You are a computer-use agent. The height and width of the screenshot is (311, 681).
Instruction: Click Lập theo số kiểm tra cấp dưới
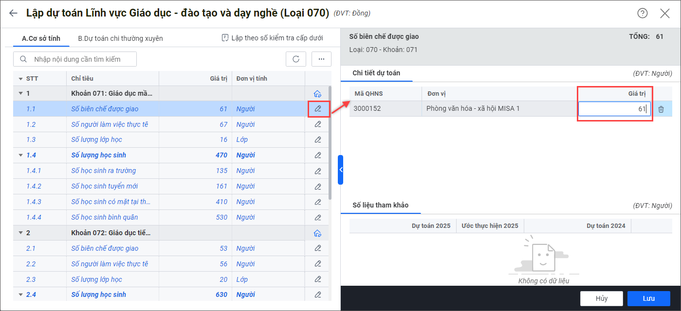(272, 38)
